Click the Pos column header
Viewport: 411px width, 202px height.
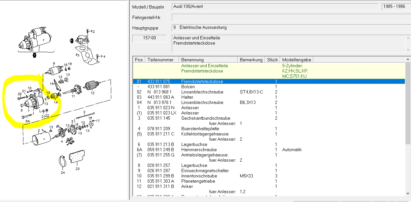pos(139,60)
